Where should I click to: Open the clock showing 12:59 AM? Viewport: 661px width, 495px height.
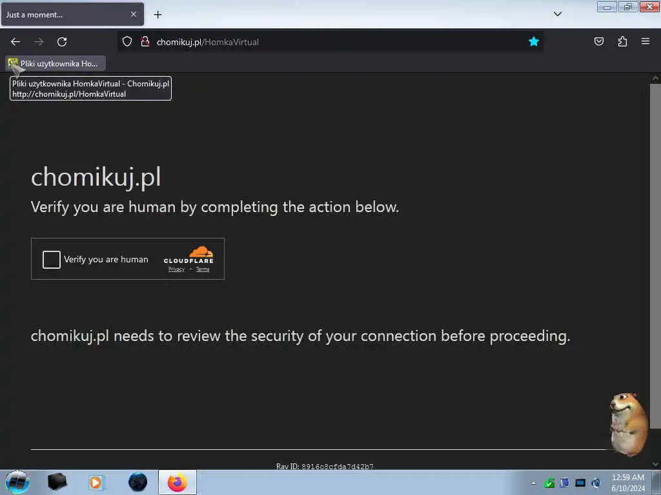coord(628,483)
